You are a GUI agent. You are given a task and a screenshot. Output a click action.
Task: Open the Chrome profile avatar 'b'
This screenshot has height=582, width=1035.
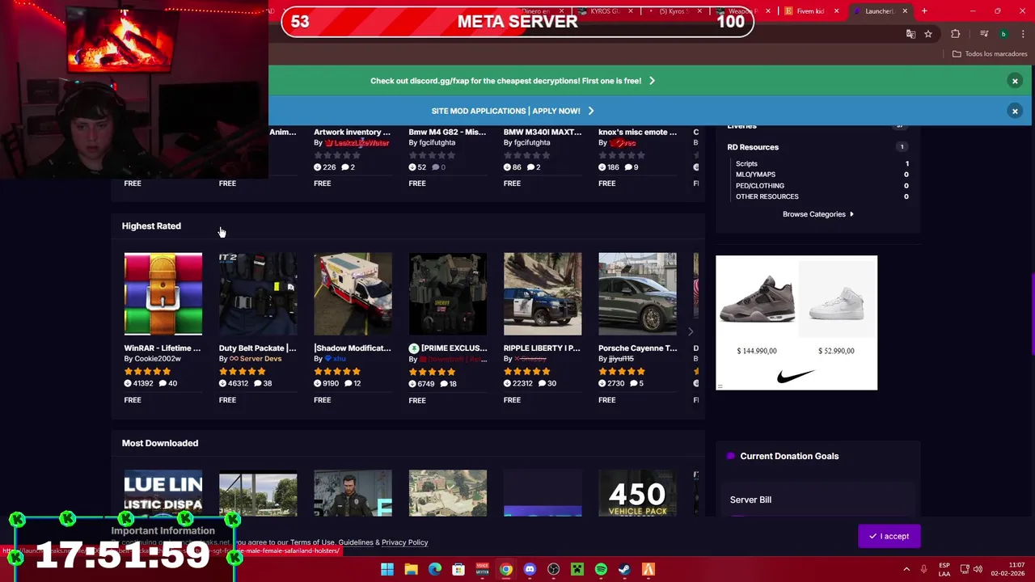(x=1003, y=34)
